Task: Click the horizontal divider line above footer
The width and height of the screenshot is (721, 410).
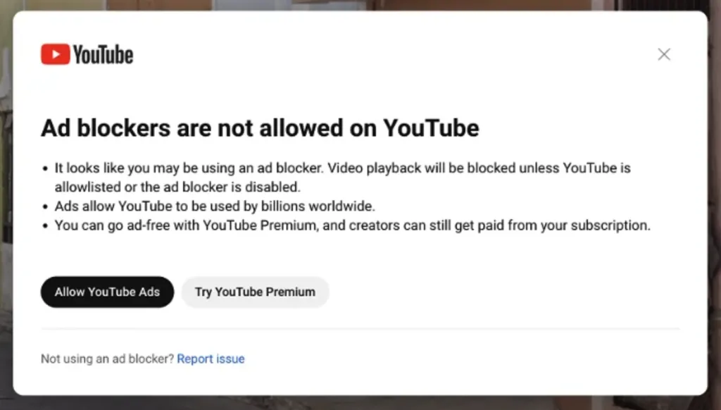Action: point(360,329)
